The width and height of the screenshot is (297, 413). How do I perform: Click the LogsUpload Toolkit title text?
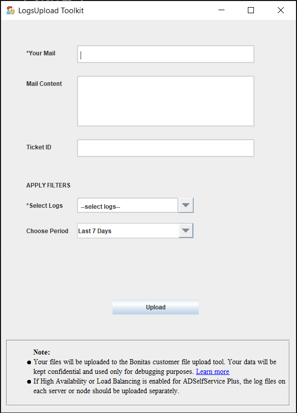(52, 10)
